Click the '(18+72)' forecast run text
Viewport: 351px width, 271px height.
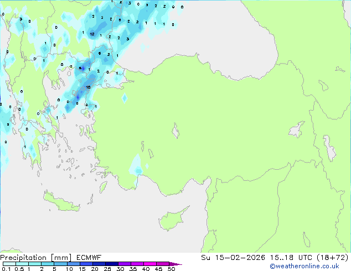click(333, 258)
